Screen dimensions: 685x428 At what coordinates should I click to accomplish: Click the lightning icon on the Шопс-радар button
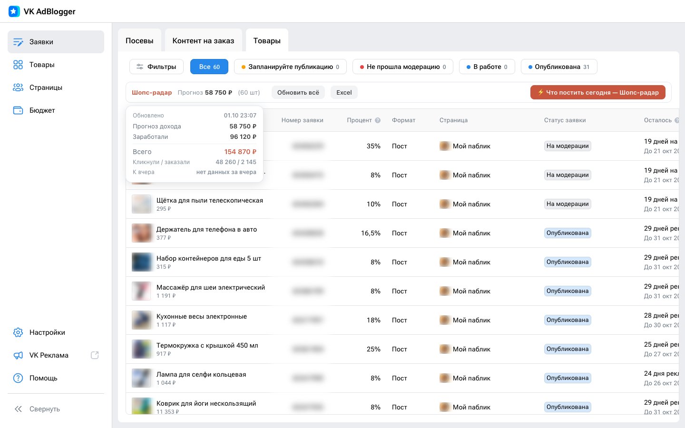(540, 92)
